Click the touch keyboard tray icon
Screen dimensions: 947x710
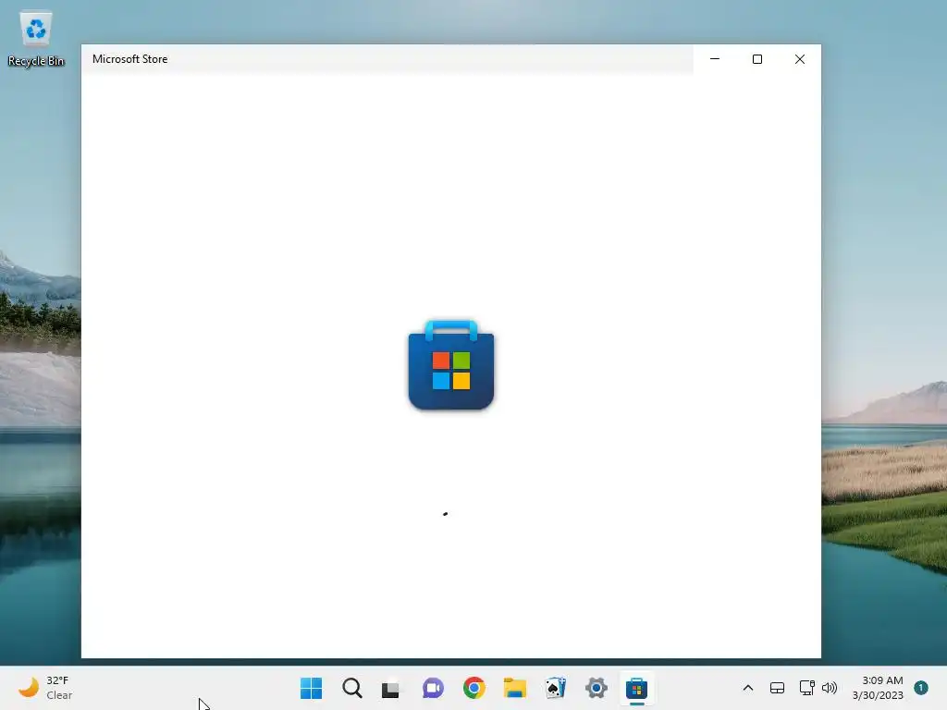pos(777,688)
